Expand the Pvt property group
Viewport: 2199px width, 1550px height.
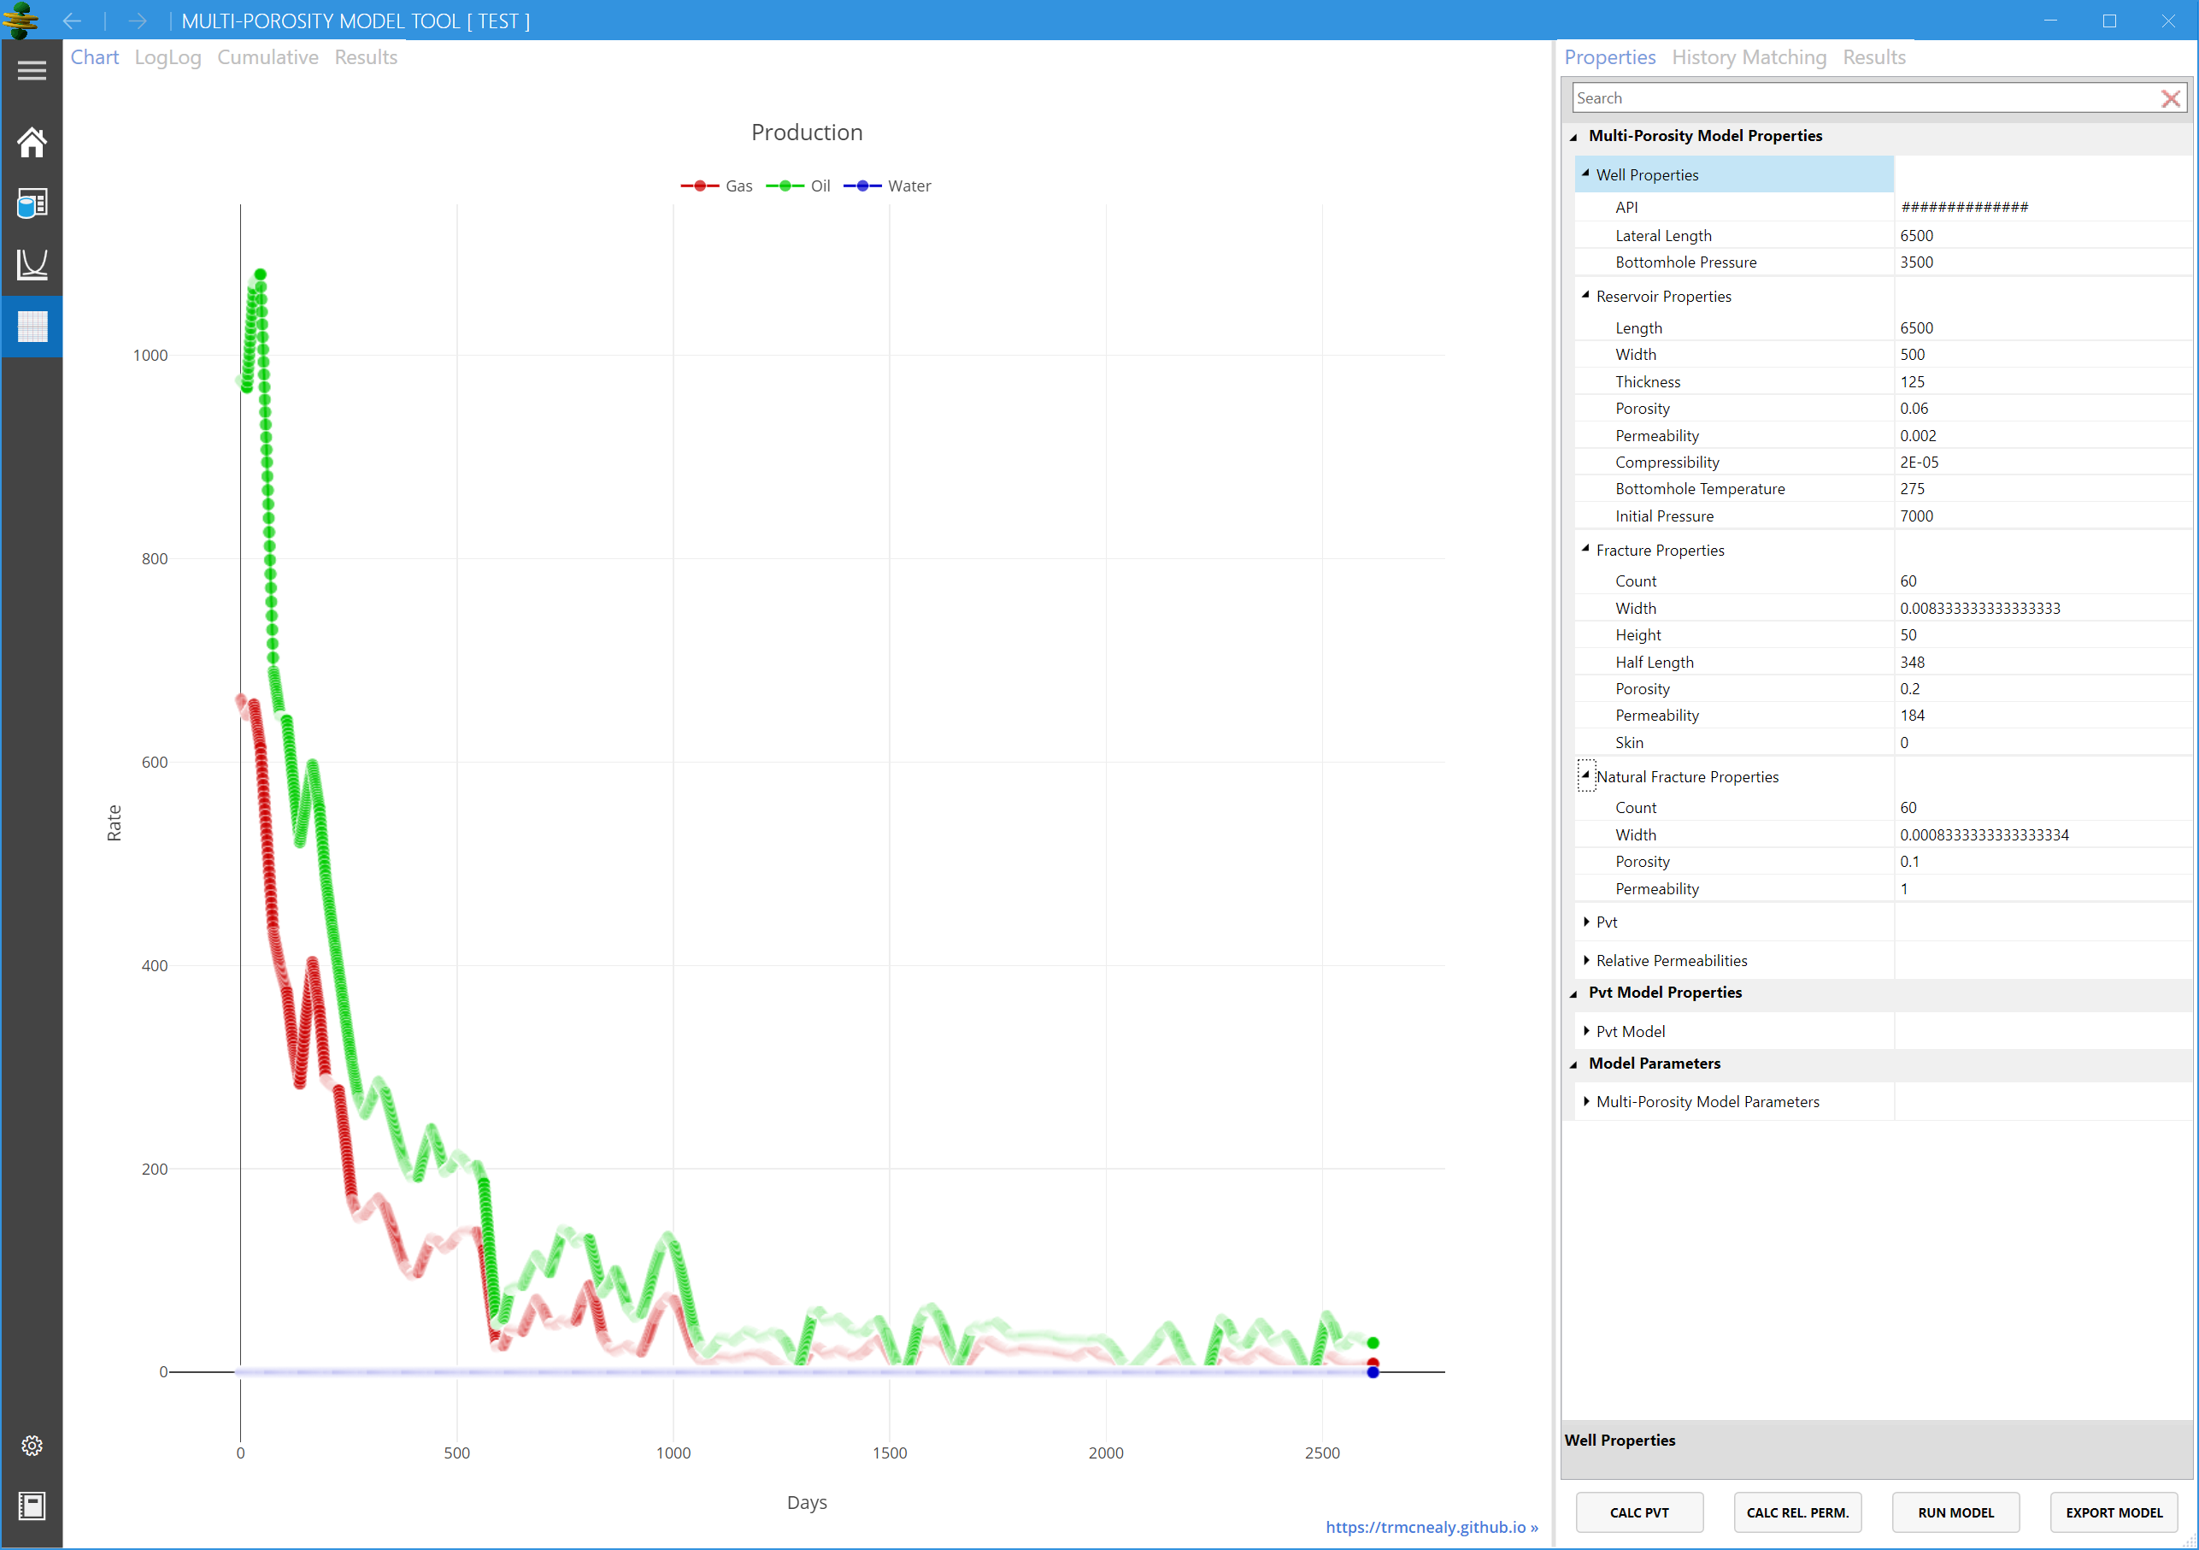1587,922
